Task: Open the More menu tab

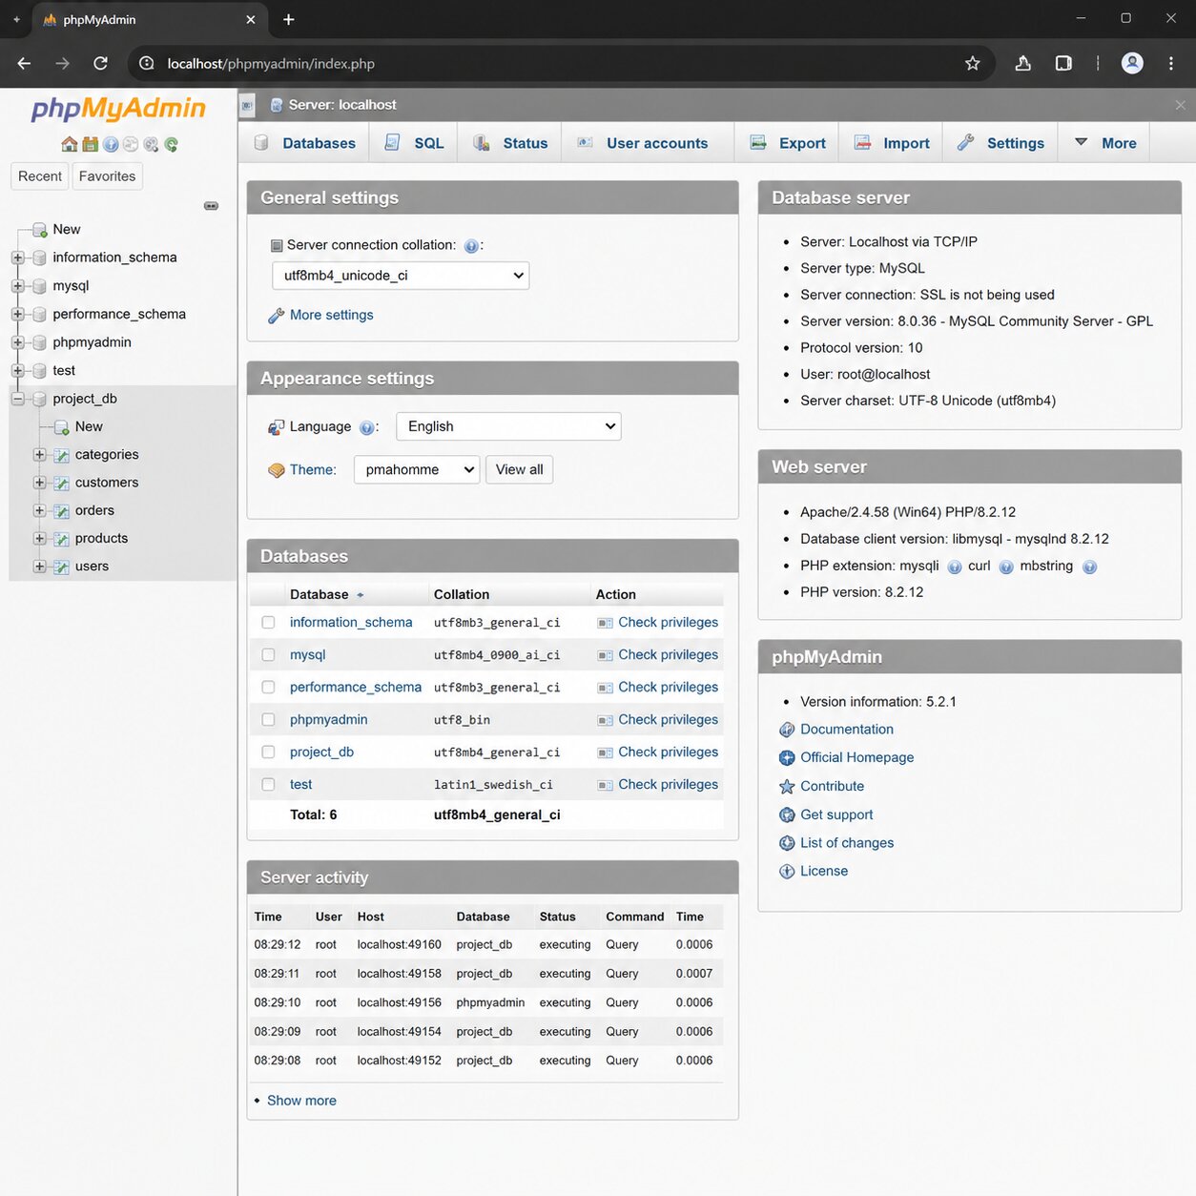Action: click(1105, 143)
